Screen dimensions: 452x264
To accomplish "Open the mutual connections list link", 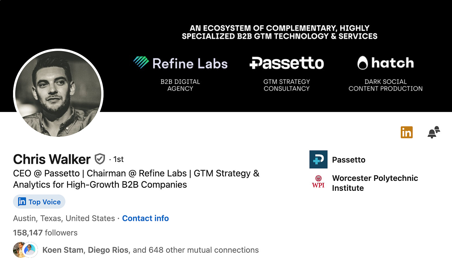I will tap(151, 250).
